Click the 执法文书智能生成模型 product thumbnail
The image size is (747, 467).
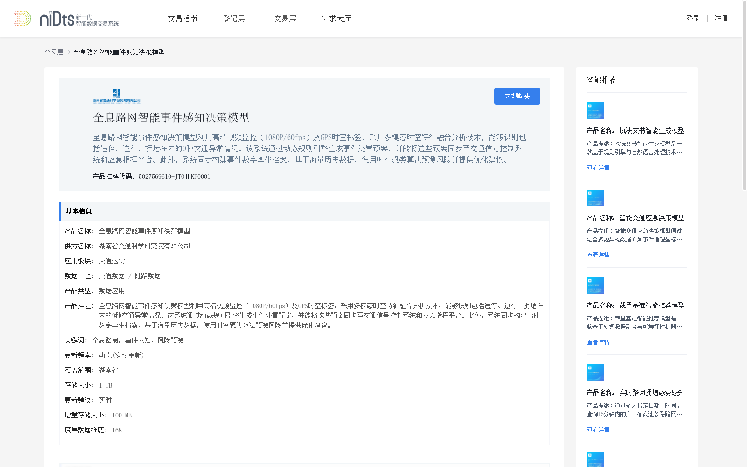(x=595, y=111)
